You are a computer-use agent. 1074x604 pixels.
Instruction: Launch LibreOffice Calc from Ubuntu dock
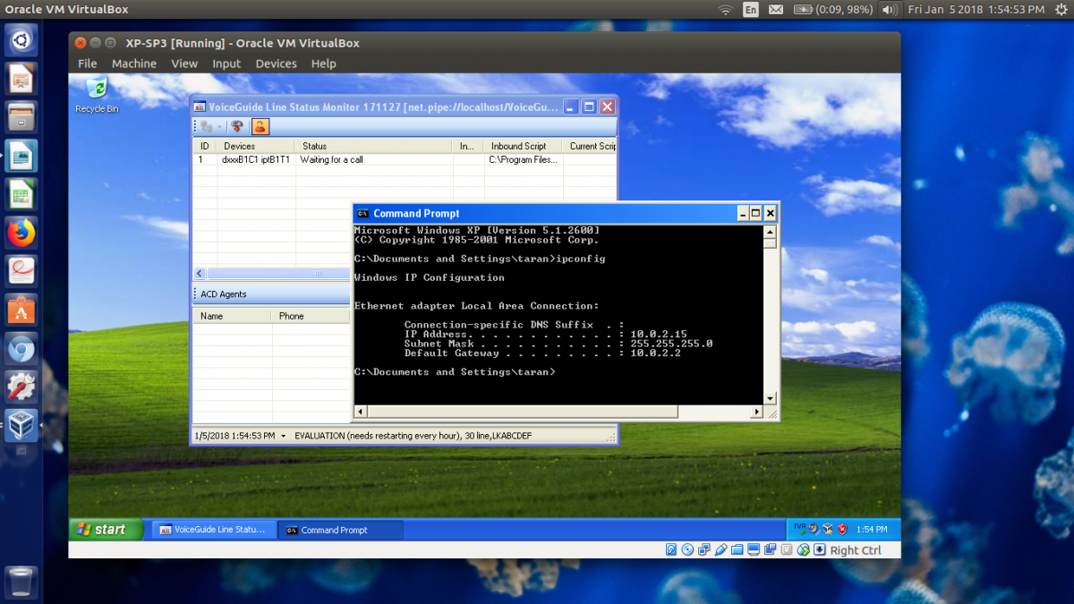[x=21, y=194]
